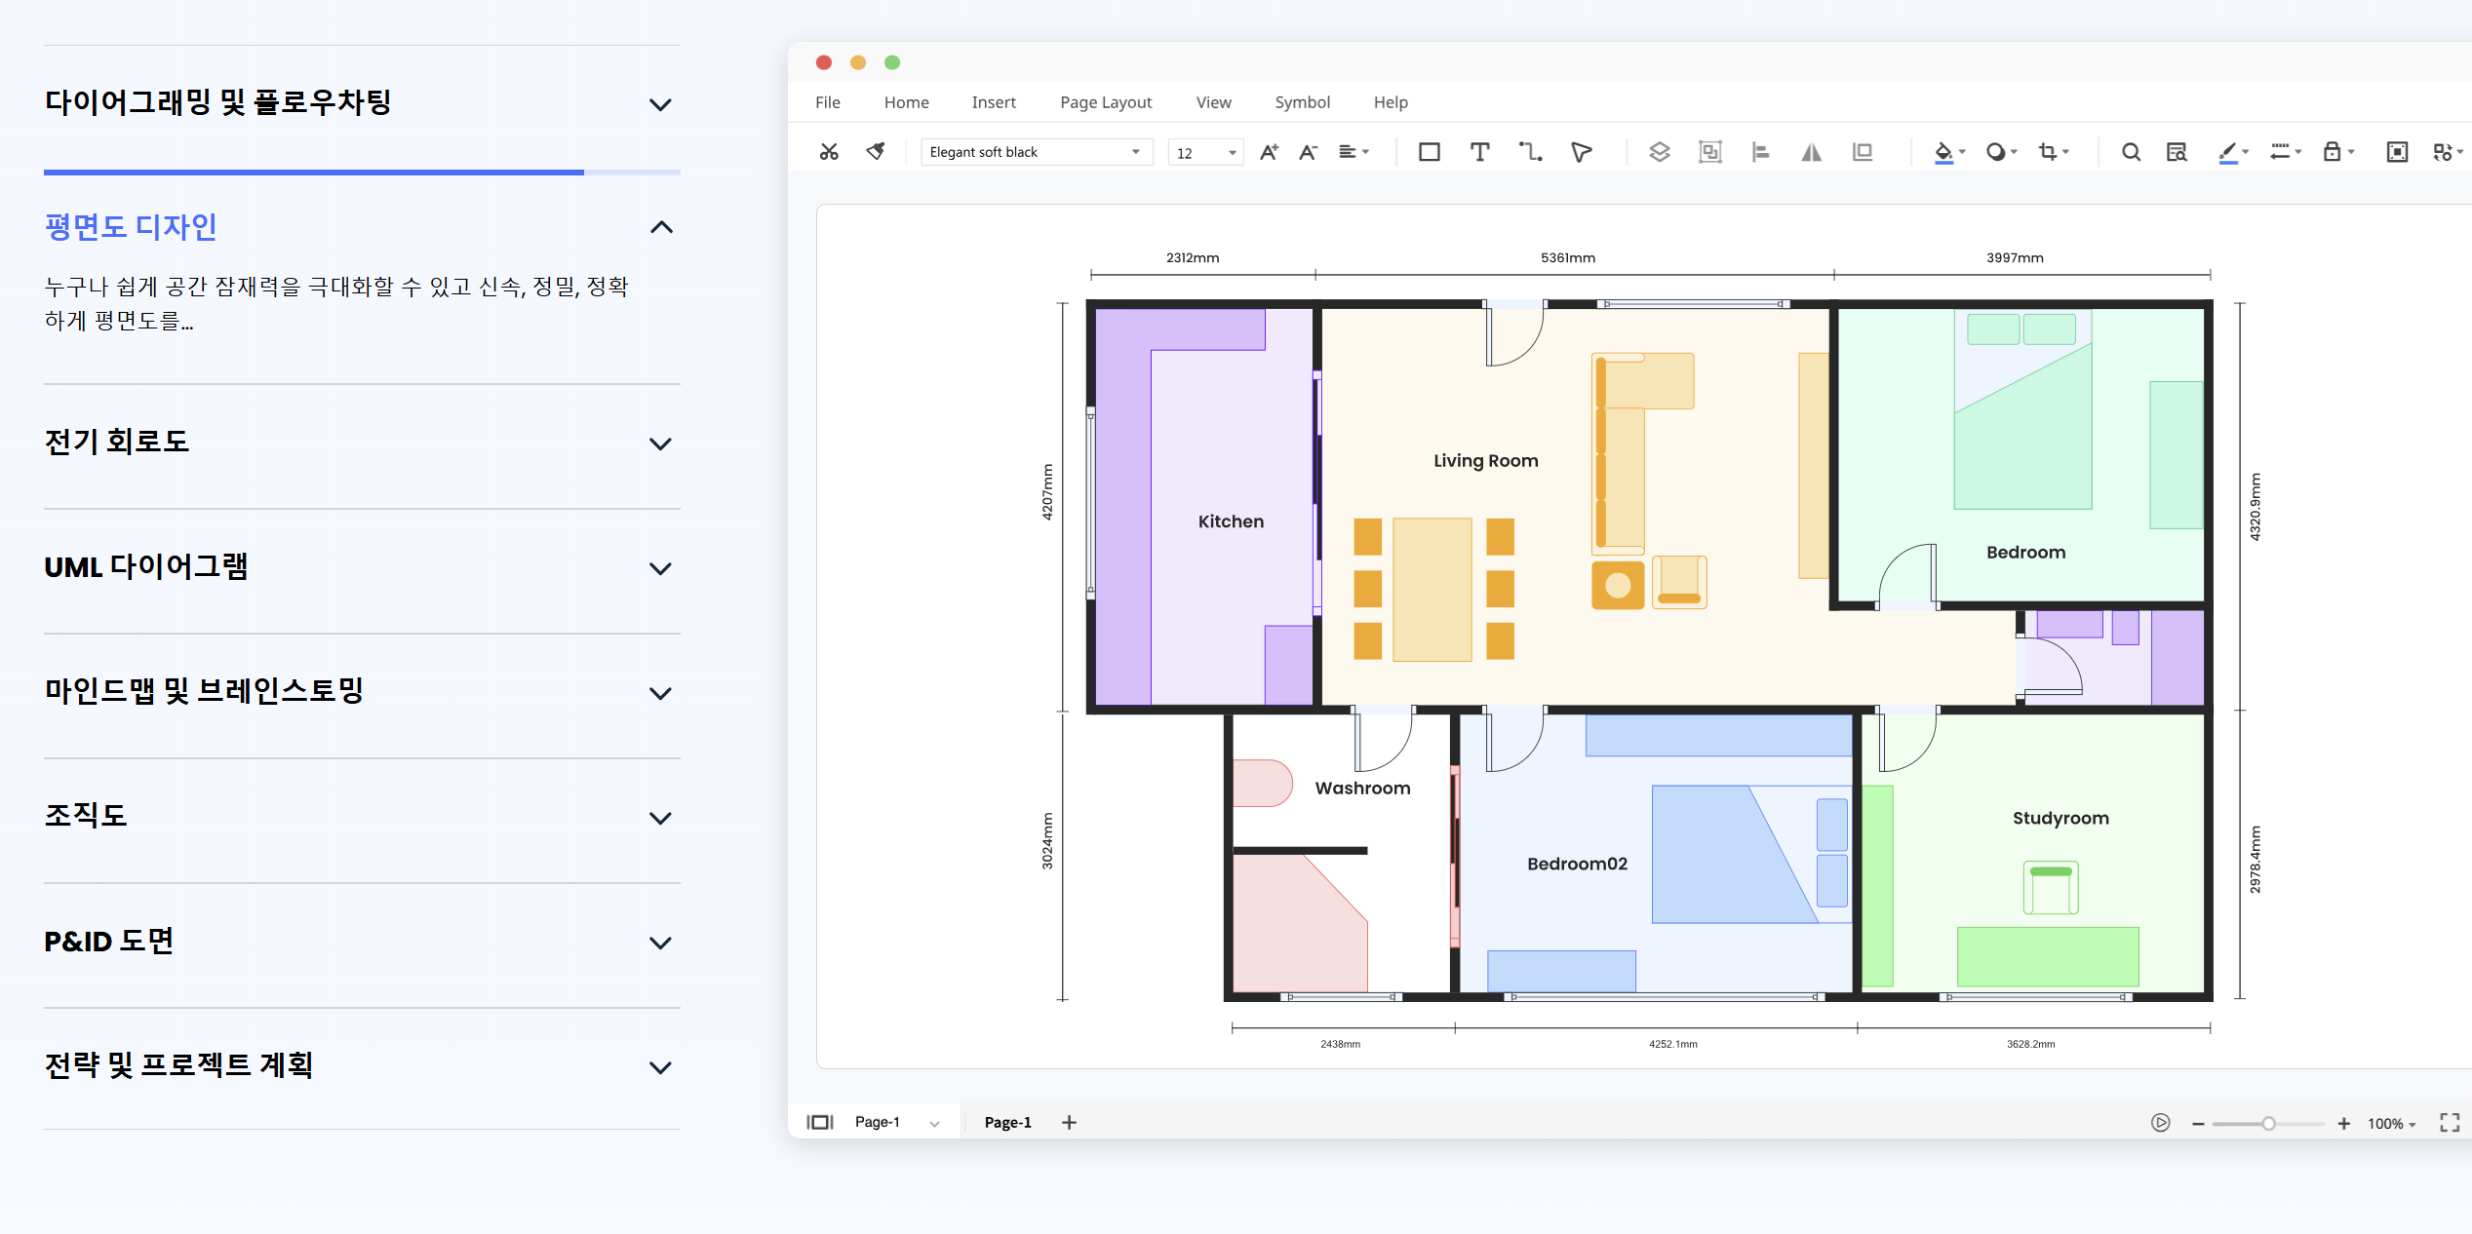Screen dimensions: 2472x1234
Task: Click the Living Room label
Action: [1485, 460]
